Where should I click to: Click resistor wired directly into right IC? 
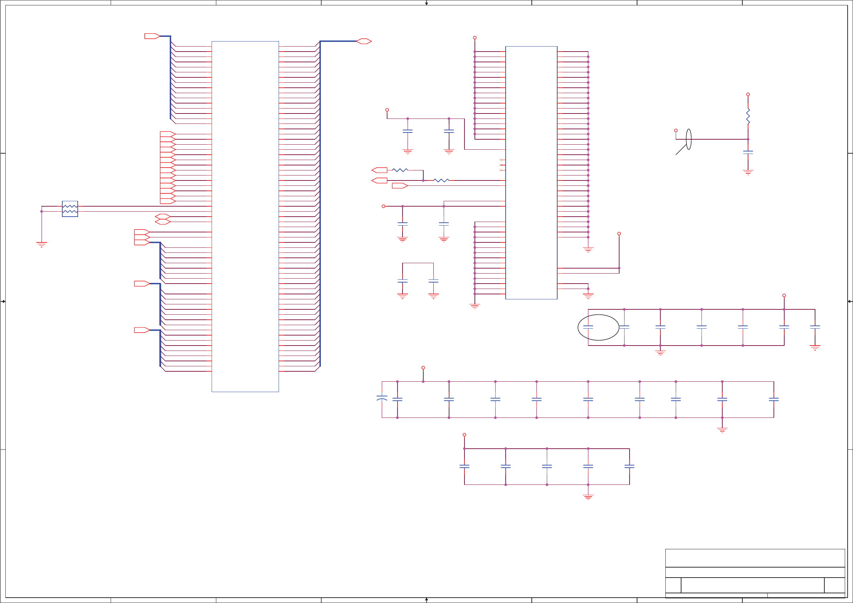coord(441,180)
